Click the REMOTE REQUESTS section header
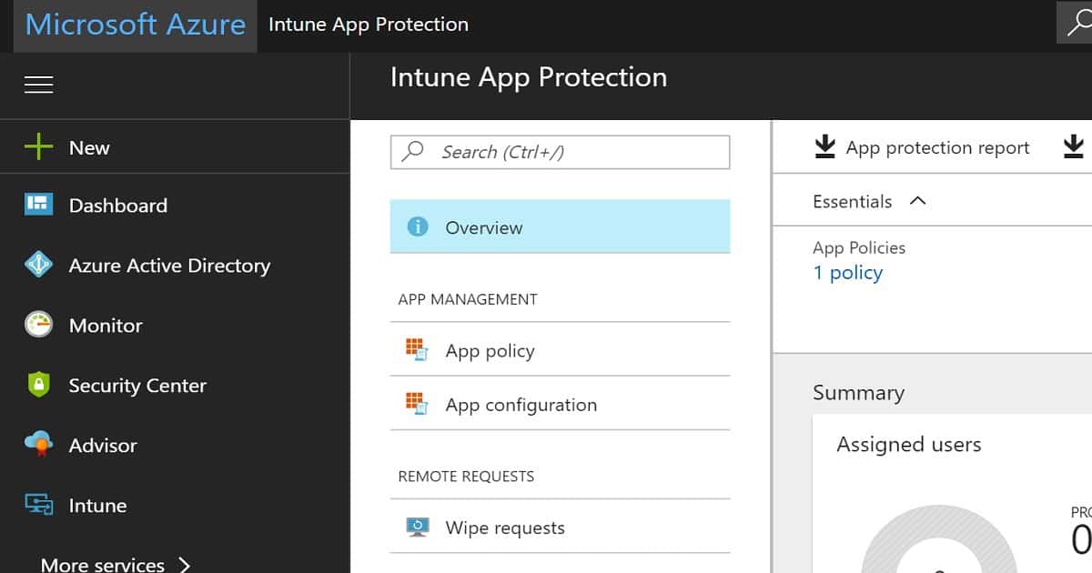 point(466,477)
